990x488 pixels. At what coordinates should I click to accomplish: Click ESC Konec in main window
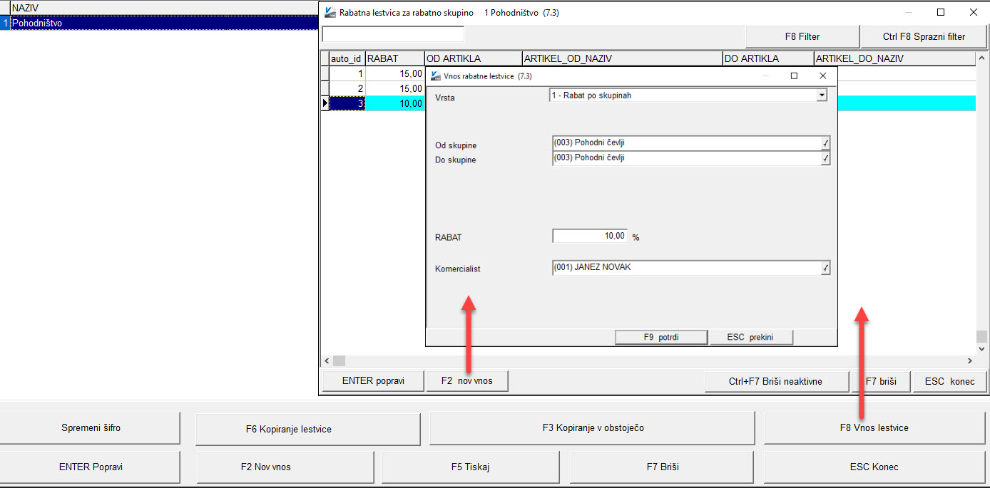(x=874, y=467)
